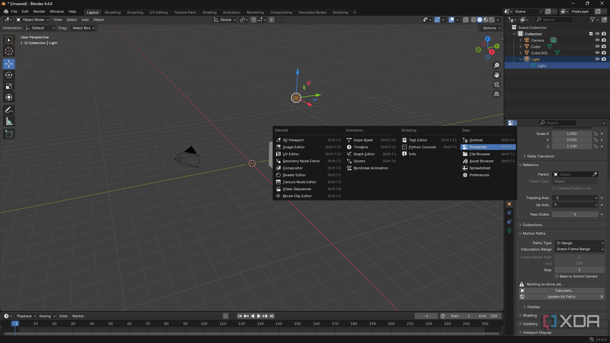Viewport: 610px width, 343px height.
Task: Open the Keying popover in timeline
Action: point(47,316)
